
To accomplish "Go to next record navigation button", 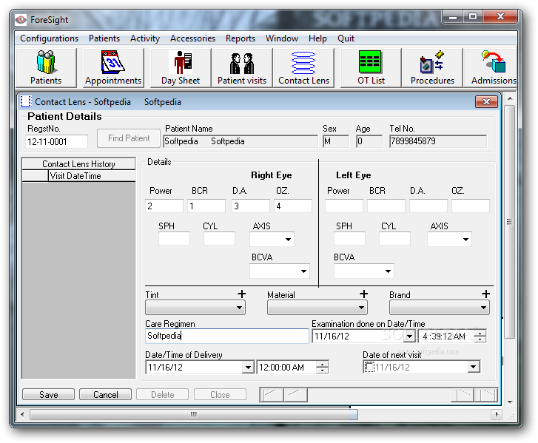I will pos(463,395).
